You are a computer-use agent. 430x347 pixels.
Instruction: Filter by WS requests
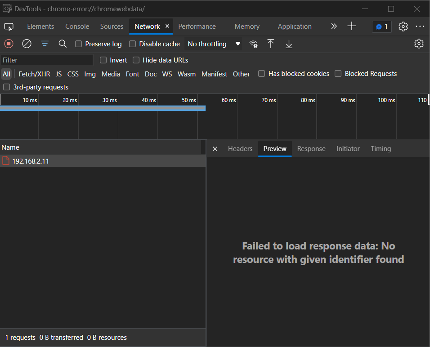click(x=167, y=74)
